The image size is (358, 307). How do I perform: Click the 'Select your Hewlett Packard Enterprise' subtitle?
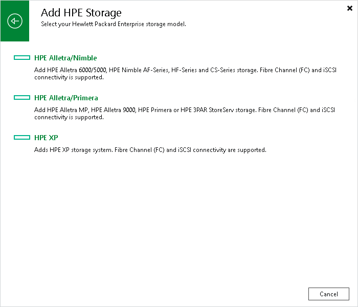(x=114, y=24)
